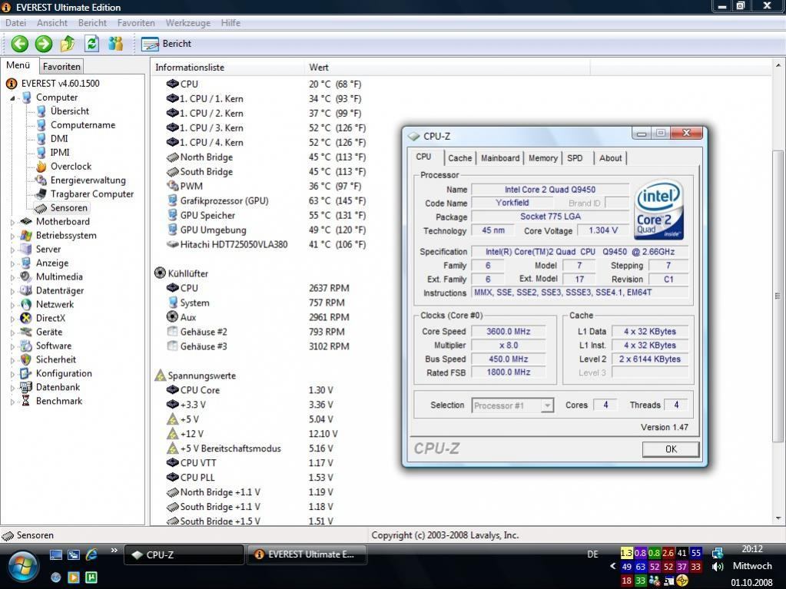Activate the EVEREST Ultimate taskbar button
This screenshot has width=786, height=589.
click(x=307, y=555)
